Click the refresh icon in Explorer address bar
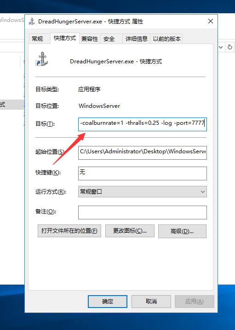 pyautogui.click(x=230, y=47)
